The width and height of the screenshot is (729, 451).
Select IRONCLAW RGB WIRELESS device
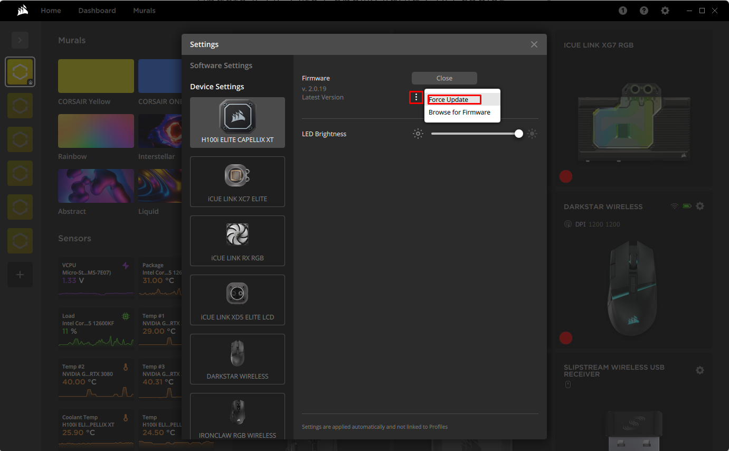238,416
